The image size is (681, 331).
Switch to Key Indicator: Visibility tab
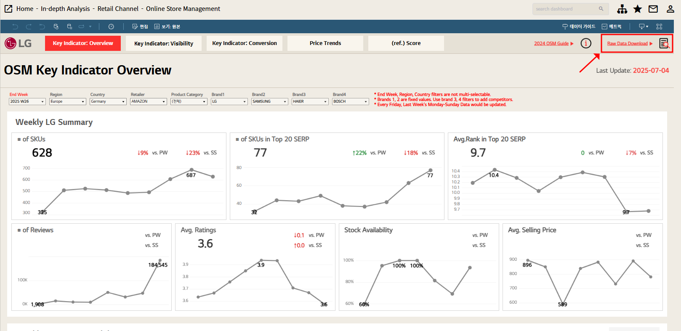pos(164,43)
